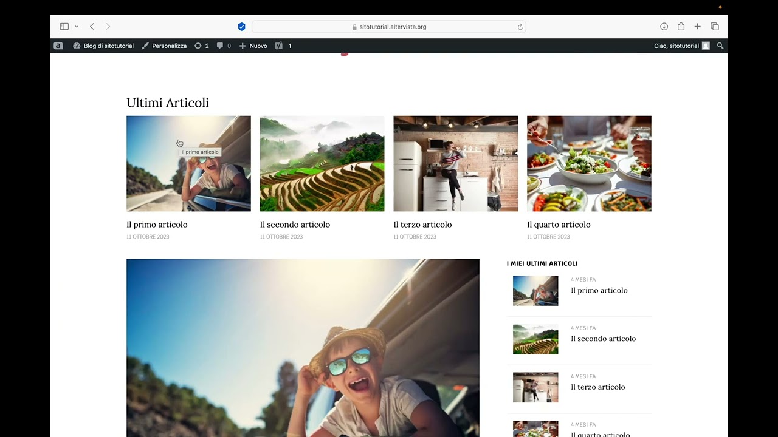Viewport: 778px width, 437px height.
Task: Open the Nuovo menu in admin bar
Action: pos(253,46)
